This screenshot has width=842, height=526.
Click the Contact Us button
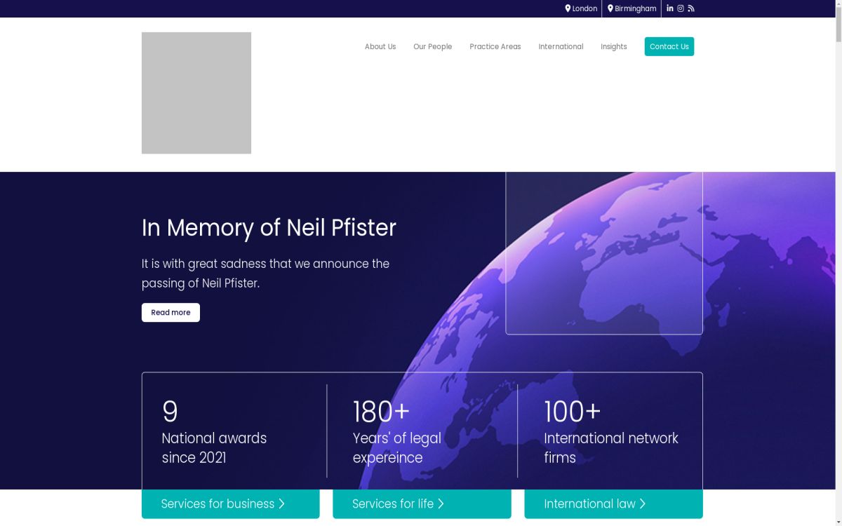tap(669, 46)
